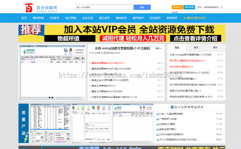Focus the search input box

(x=105, y=7)
